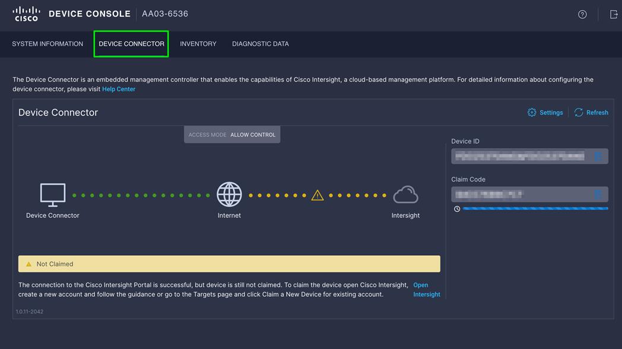Viewport: 622px width, 349px height.
Task: Click the sign-out icon in the header
Action: click(x=614, y=14)
